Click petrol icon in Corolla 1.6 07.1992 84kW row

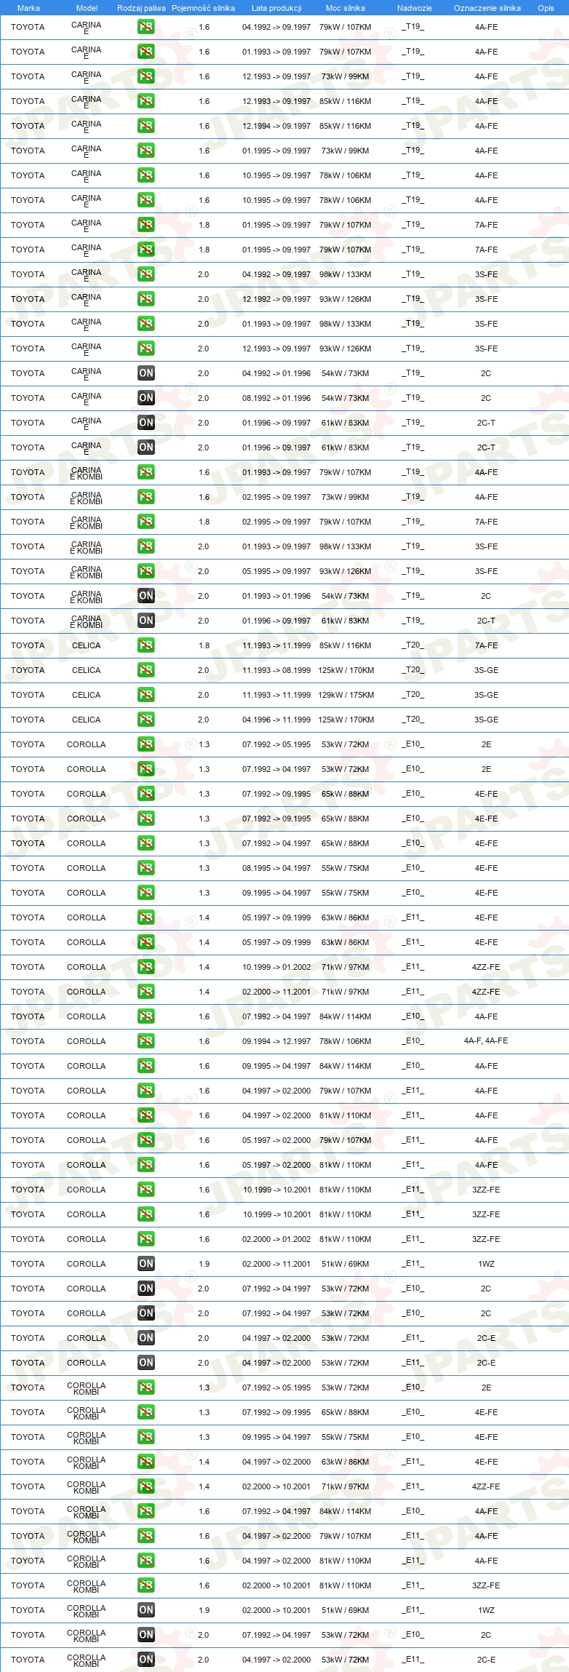click(x=146, y=1016)
